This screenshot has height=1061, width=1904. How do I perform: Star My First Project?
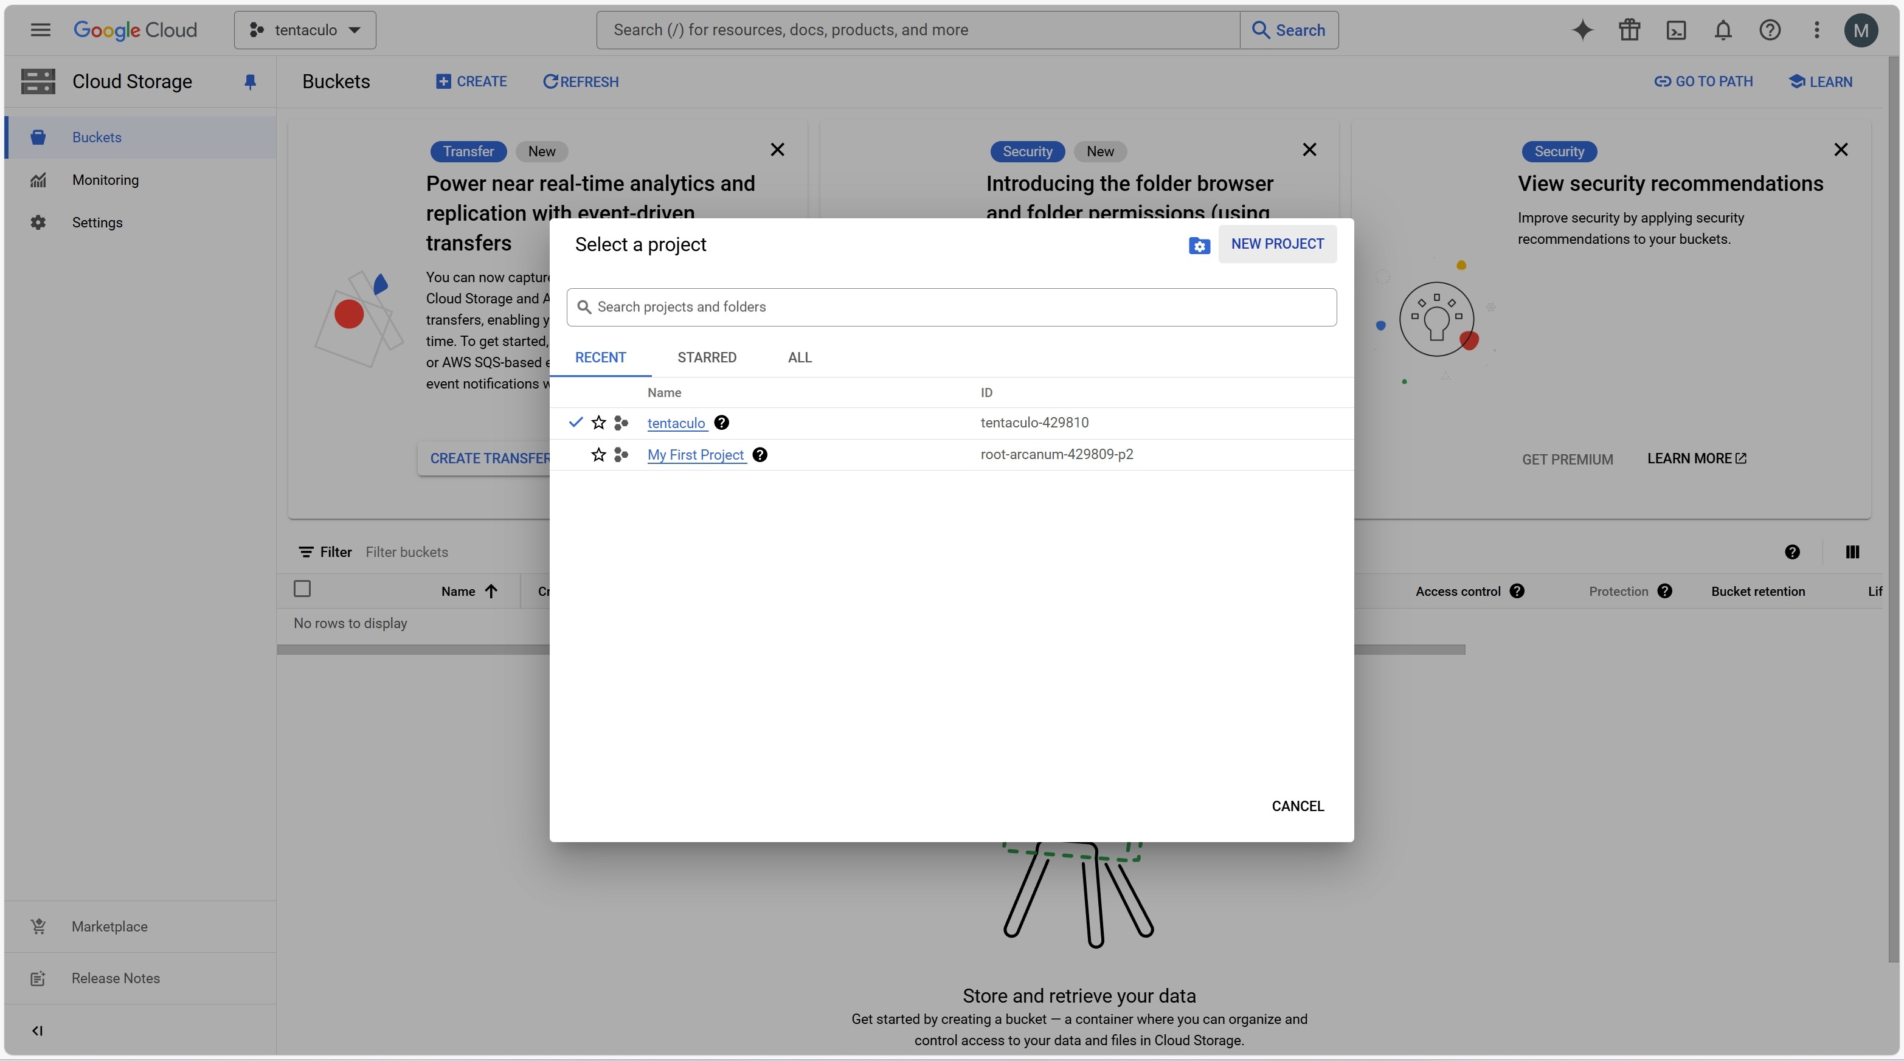(599, 455)
